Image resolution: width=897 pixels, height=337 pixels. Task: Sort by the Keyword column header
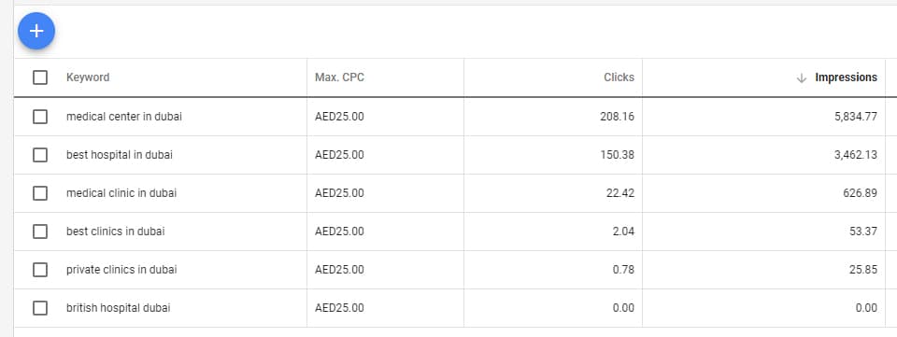tap(88, 77)
